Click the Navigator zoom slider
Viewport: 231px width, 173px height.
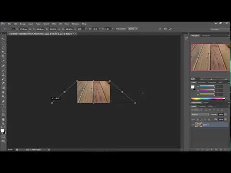coord(211,79)
